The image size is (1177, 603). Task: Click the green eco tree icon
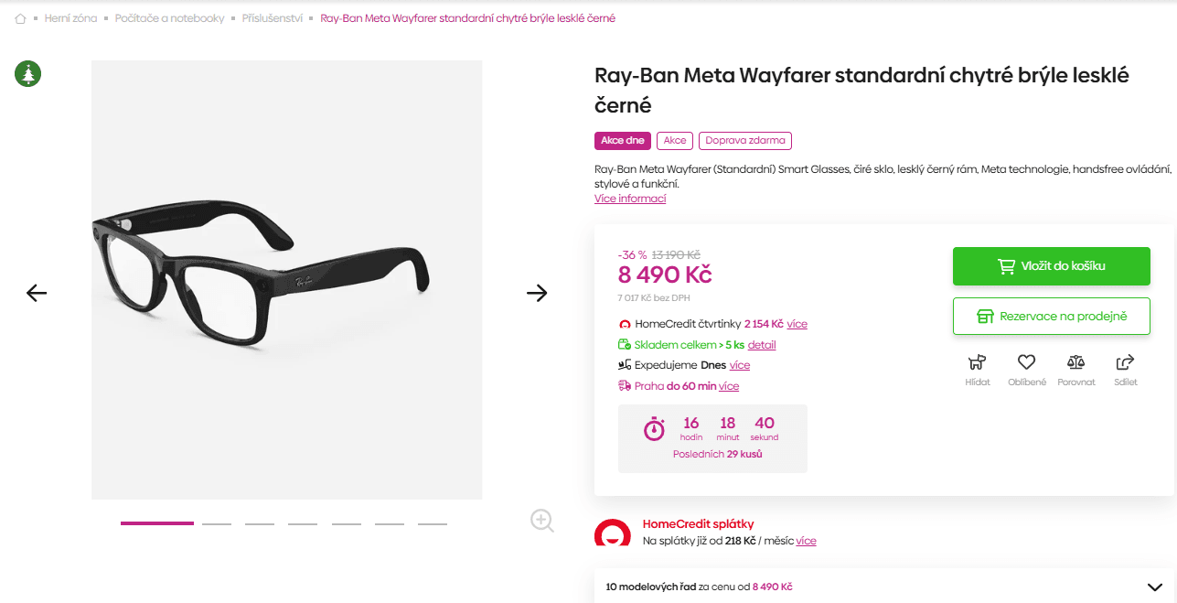point(27,74)
